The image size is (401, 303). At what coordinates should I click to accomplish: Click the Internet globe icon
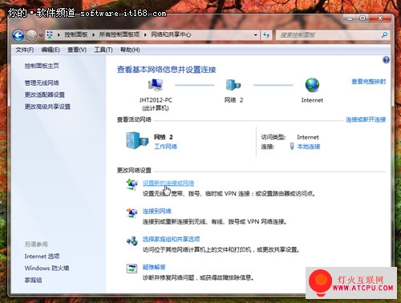312,85
